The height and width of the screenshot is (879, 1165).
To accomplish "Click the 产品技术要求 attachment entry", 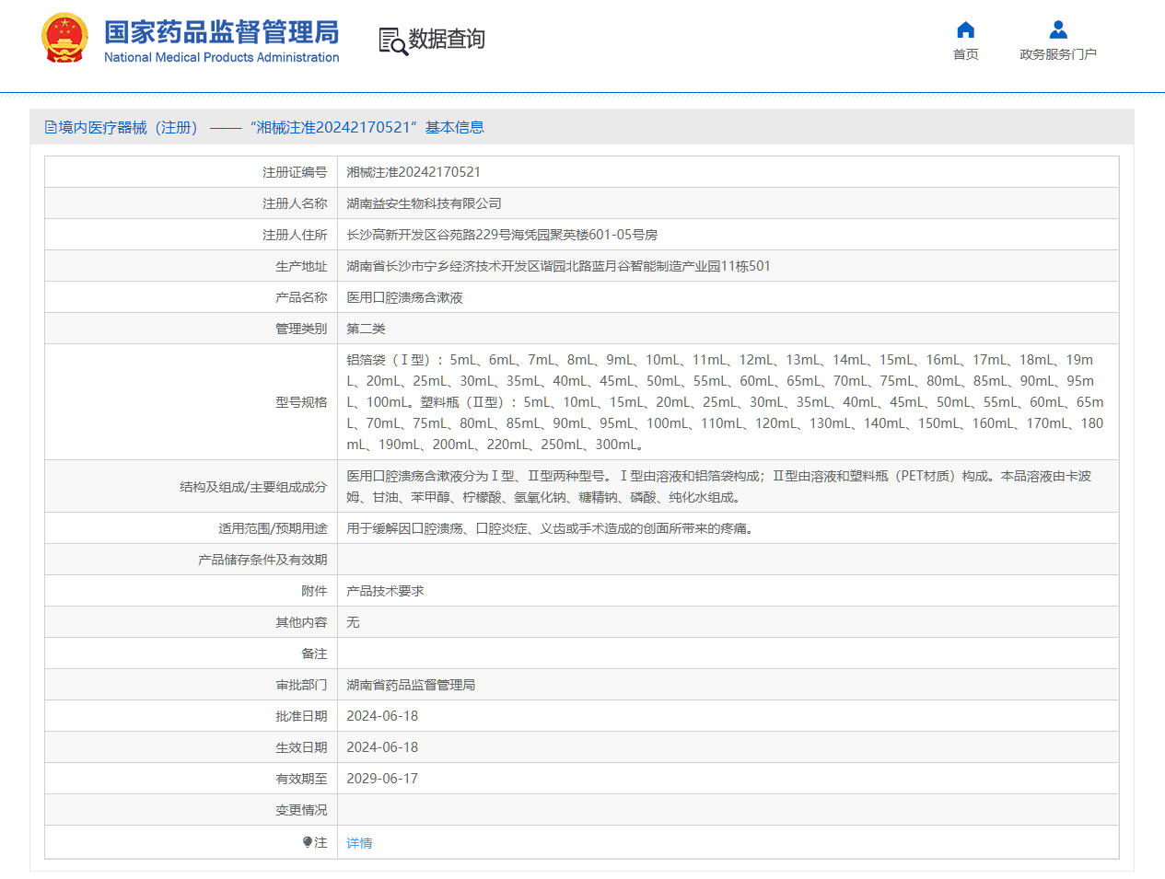I will click(x=385, y=591).
